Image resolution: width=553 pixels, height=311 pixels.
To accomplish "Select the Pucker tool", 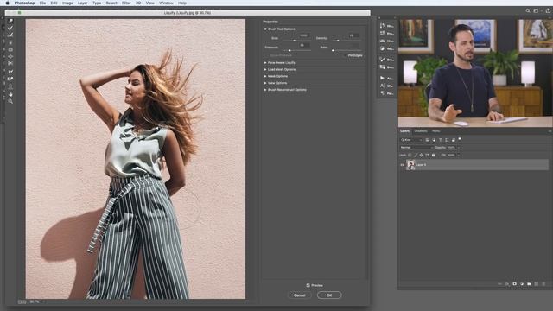I will tap(10, 50).
